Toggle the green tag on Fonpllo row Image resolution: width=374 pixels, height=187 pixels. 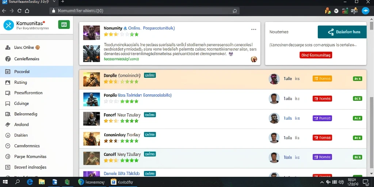[x=357, y=98]
